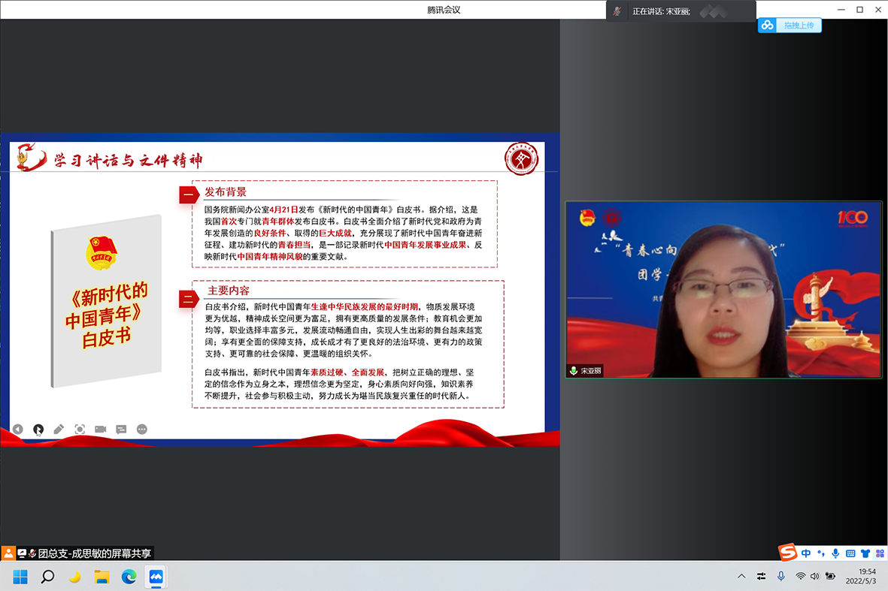Viewport: 888px width, 591px height.
Task: Open Sogou skin shirt icon
Action: pyautogui.click(x=865, y=553)
